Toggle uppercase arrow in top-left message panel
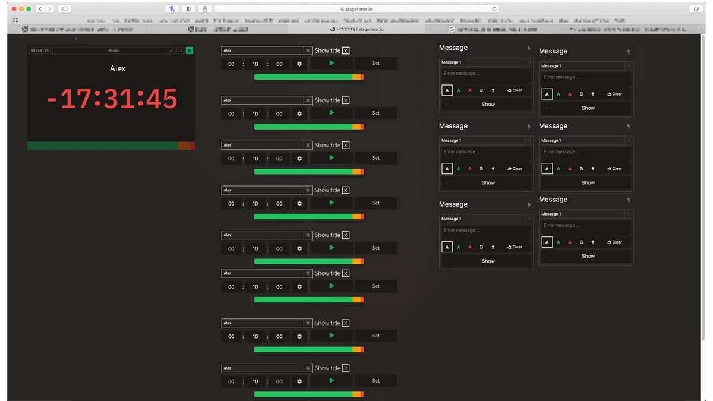The width and height of the screenshot is (713, 401). (x=493, y=90)
